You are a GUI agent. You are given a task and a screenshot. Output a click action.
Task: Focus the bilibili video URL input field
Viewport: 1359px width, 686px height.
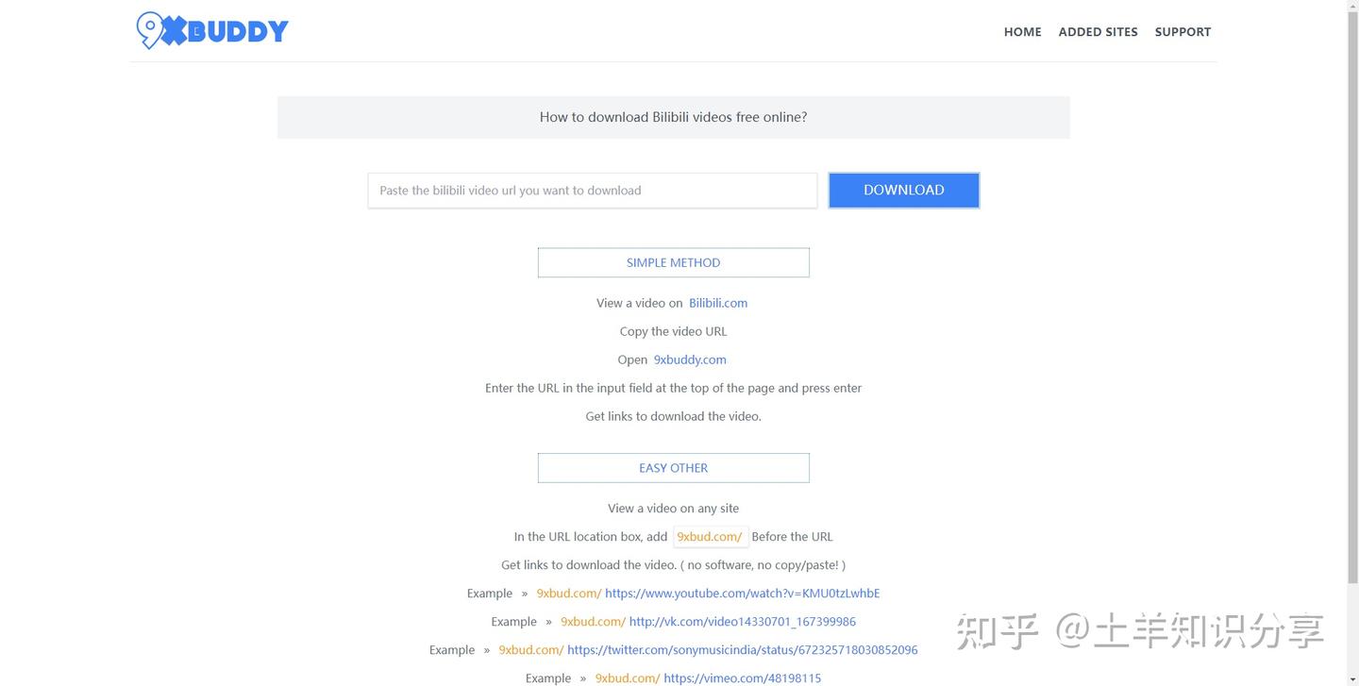click(593, 191)
